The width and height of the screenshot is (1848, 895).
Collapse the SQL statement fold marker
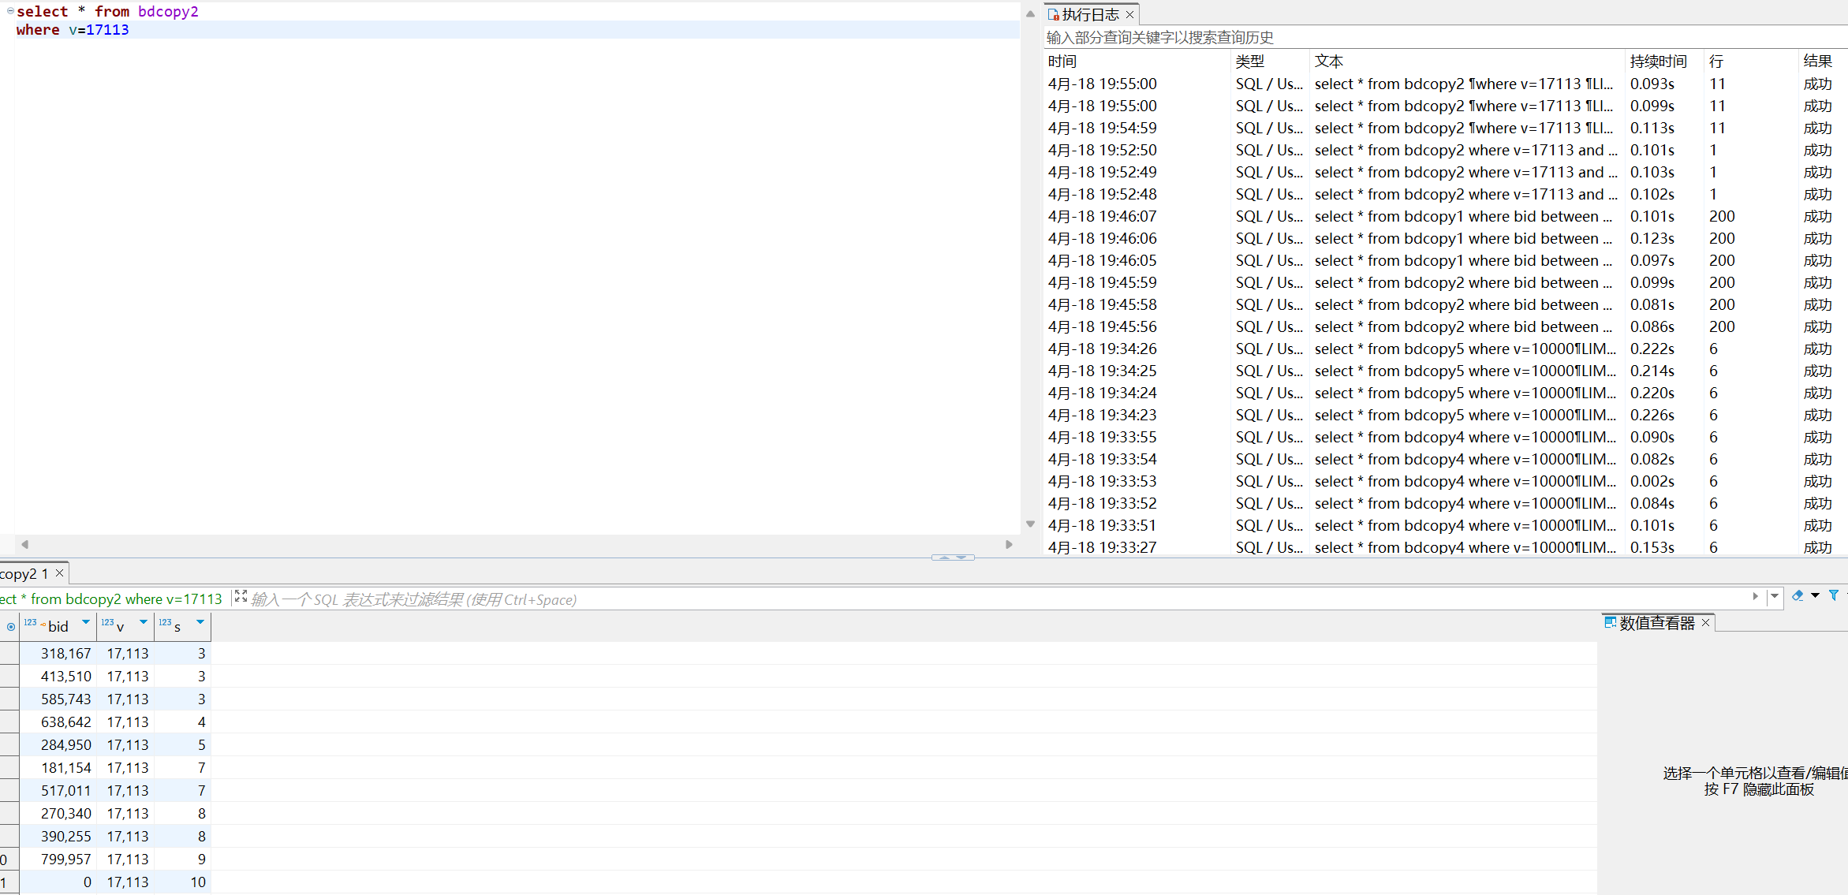point(10,11)
